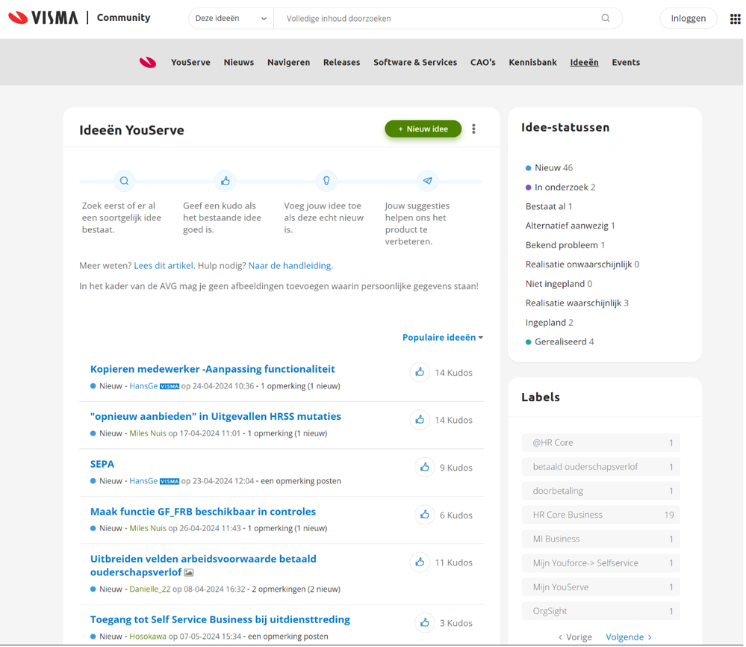Open Events menu item
Screen dimensions: 746x647
(626, 62)
